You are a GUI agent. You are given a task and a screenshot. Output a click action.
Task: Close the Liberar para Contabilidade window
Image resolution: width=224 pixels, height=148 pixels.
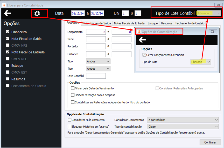coord(218,5)
